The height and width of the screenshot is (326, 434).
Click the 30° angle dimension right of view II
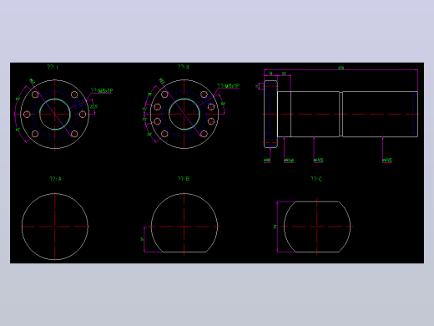tap(223, 104)
